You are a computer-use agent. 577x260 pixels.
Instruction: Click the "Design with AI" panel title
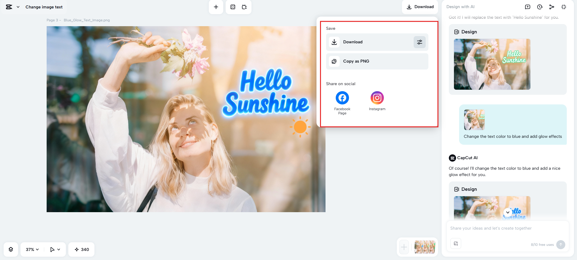tap(460, 7)
